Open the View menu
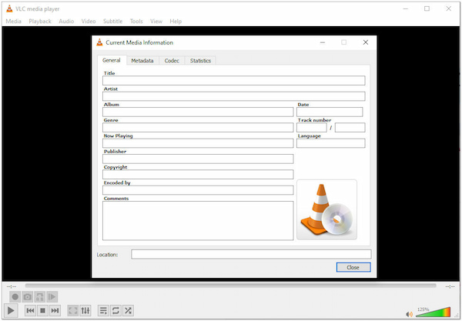 pos(156,22)
